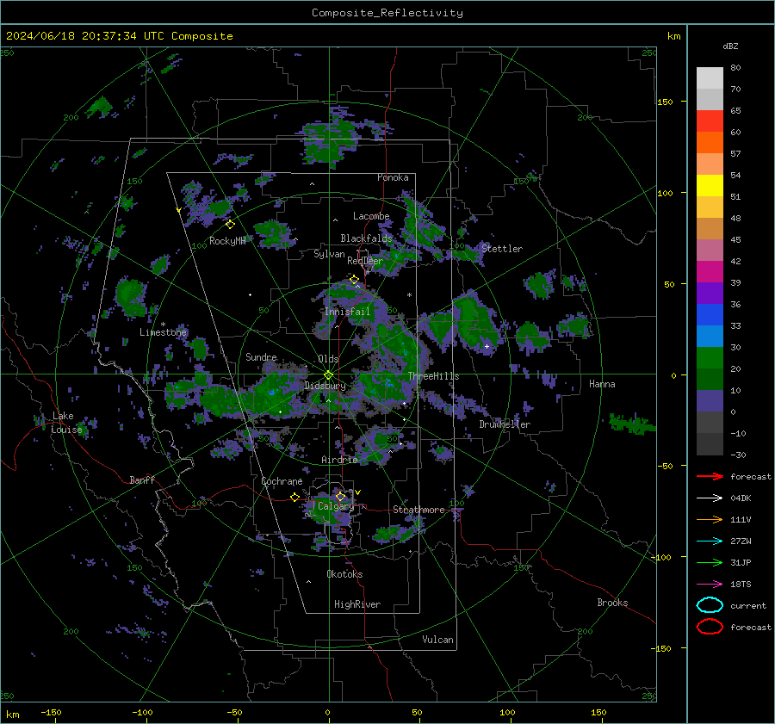Click the Limestone label
775x724 pixels.
pyautogui.click(x=163, y=332)
